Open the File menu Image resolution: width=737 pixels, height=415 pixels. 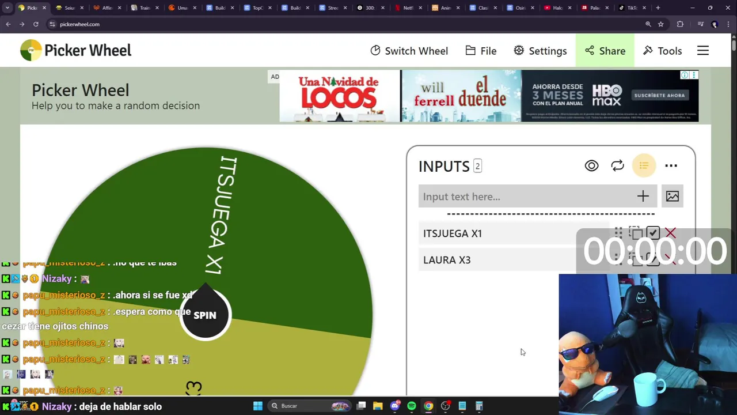(x=481, y=51)
